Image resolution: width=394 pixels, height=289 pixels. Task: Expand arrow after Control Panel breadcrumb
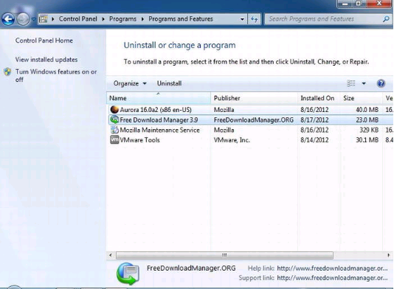click(103, 19)
